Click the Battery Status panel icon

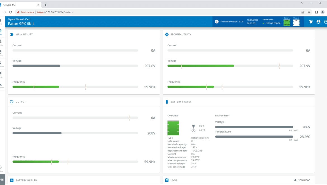tap(167, 102)
